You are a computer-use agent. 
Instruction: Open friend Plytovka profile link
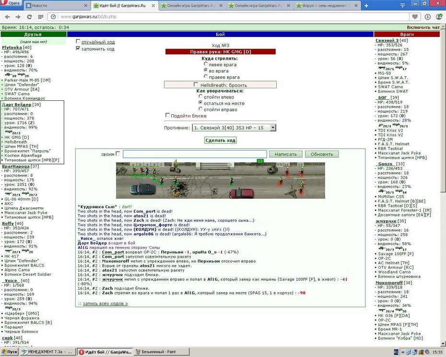[x=12, y=47]
